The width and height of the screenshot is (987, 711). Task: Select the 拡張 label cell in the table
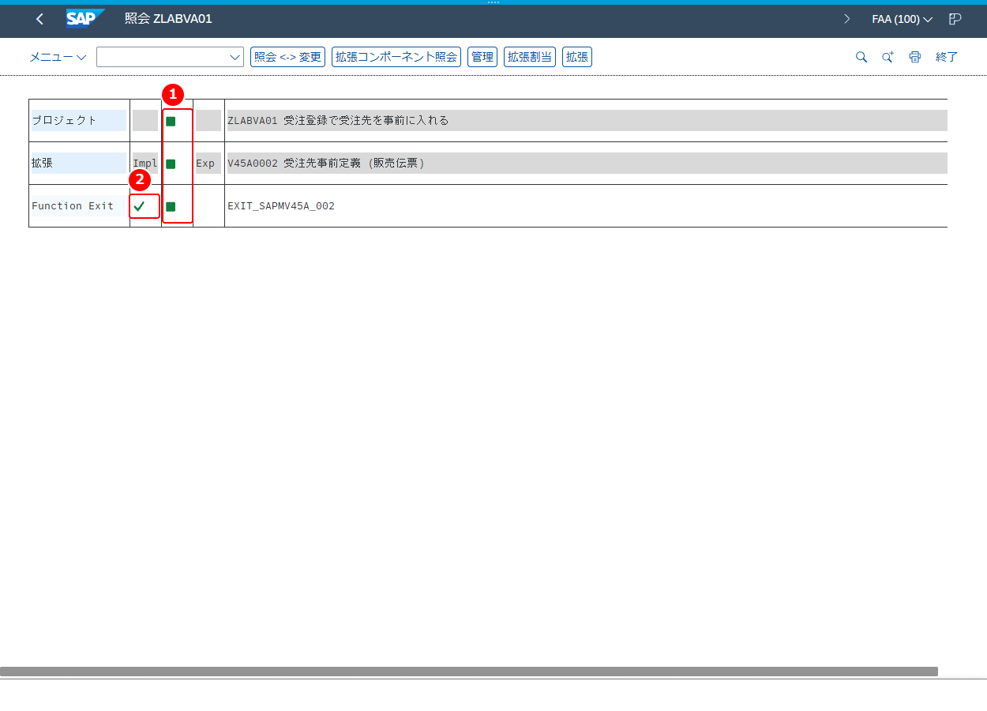pyautogui.click(x=78, y=164)
